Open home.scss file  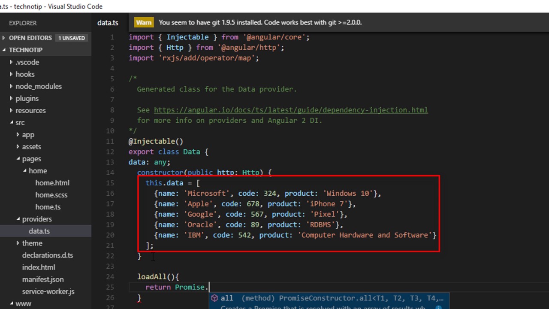pyautogui.click(x=51, y=195)
